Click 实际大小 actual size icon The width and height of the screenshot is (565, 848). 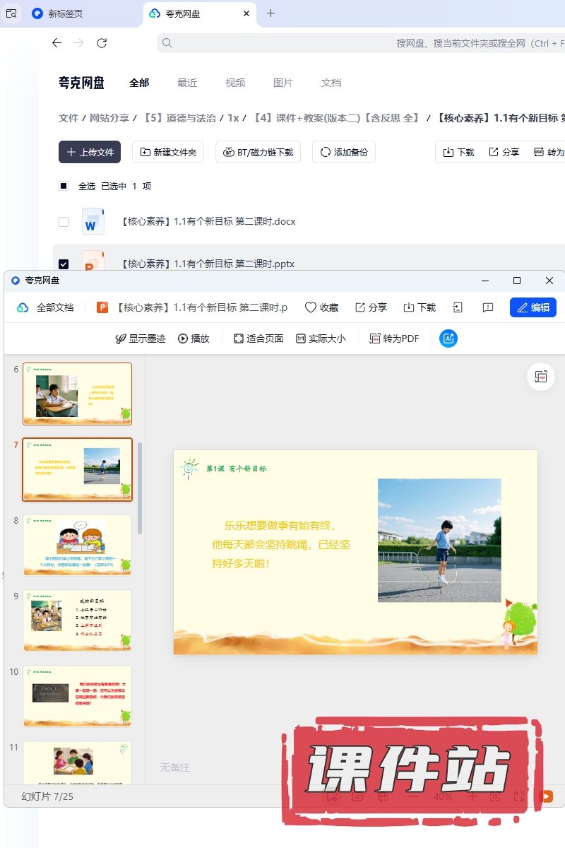pos(301,338)
